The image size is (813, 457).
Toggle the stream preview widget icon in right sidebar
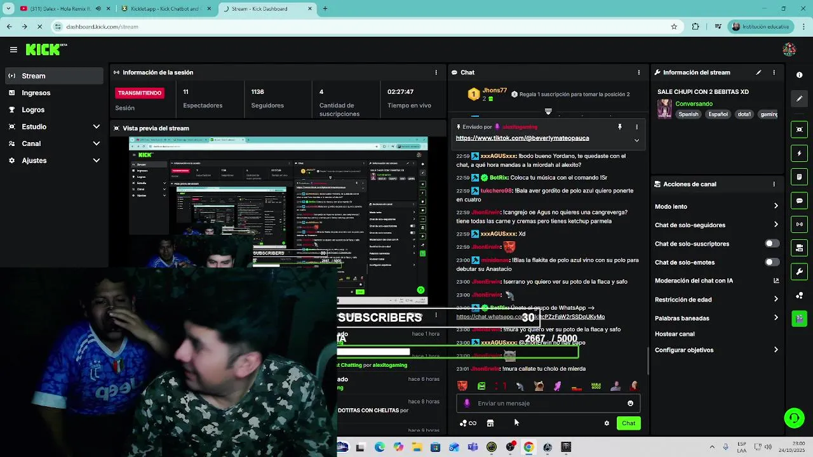pos(799,129)
